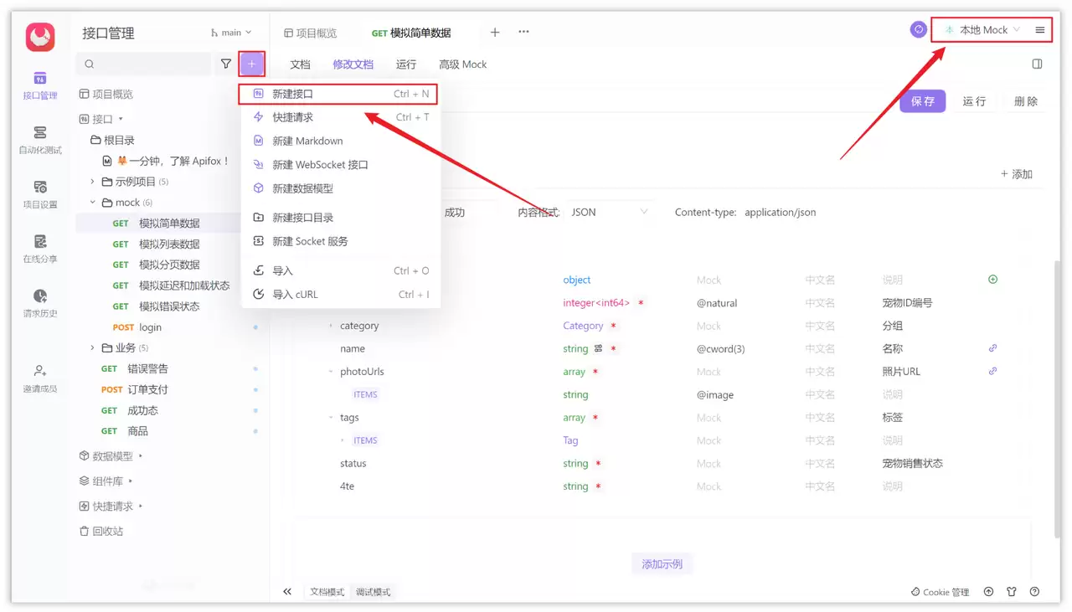Screen dimensions: 1072x612
Task: Click the settings icon beside name's string type
Action: pos(598,348)
